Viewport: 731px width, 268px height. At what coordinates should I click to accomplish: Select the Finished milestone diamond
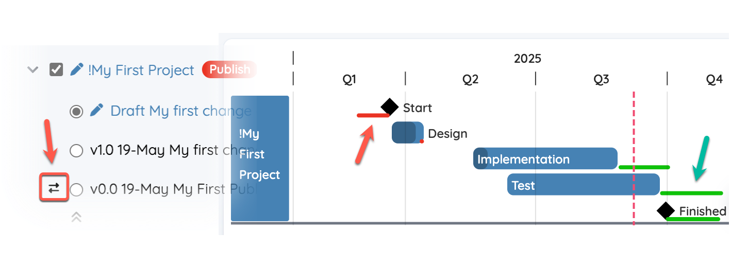click(666, 210)
